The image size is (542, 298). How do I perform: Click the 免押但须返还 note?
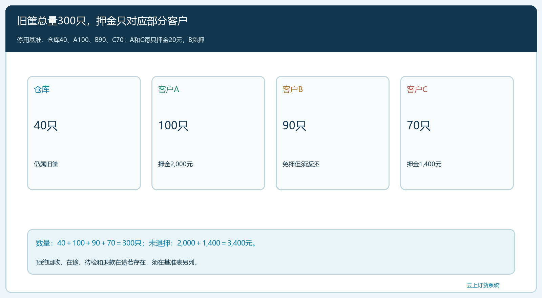tap(301, 164)
